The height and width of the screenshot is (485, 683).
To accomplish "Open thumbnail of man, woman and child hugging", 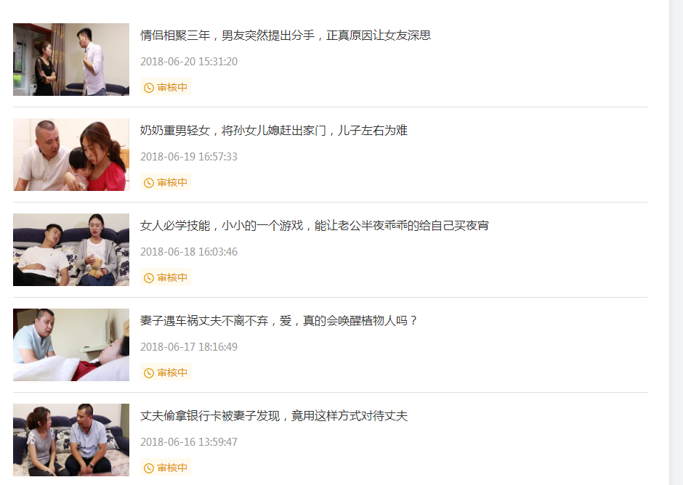I will click(x=71, y=155).
